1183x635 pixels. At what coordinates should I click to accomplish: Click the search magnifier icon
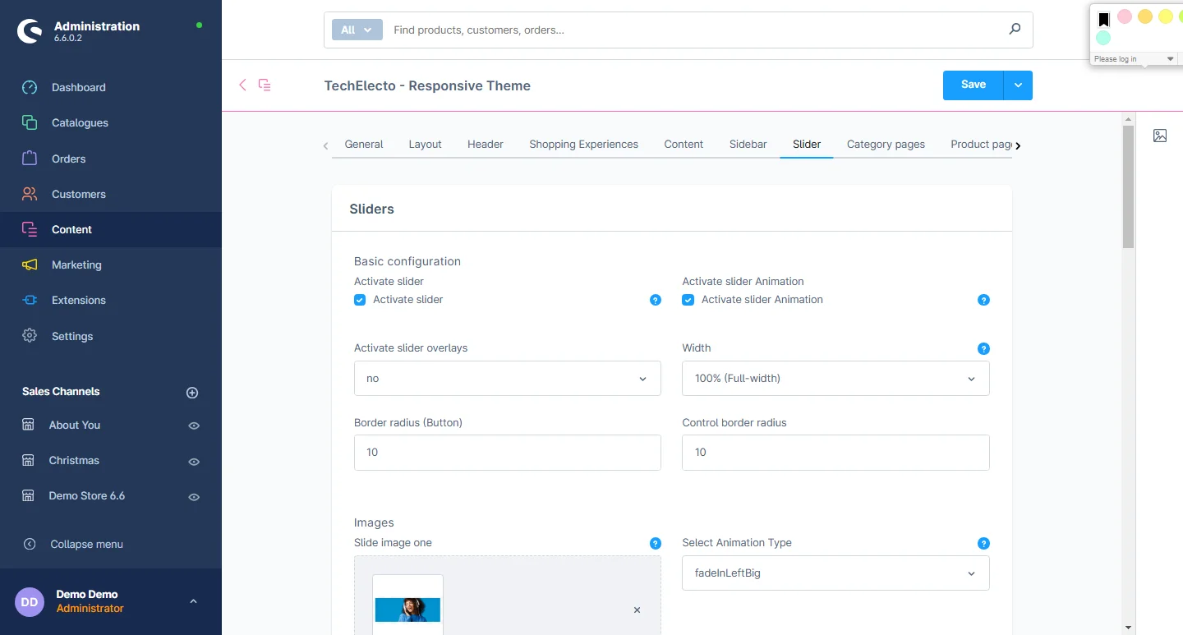point(1015,30)
